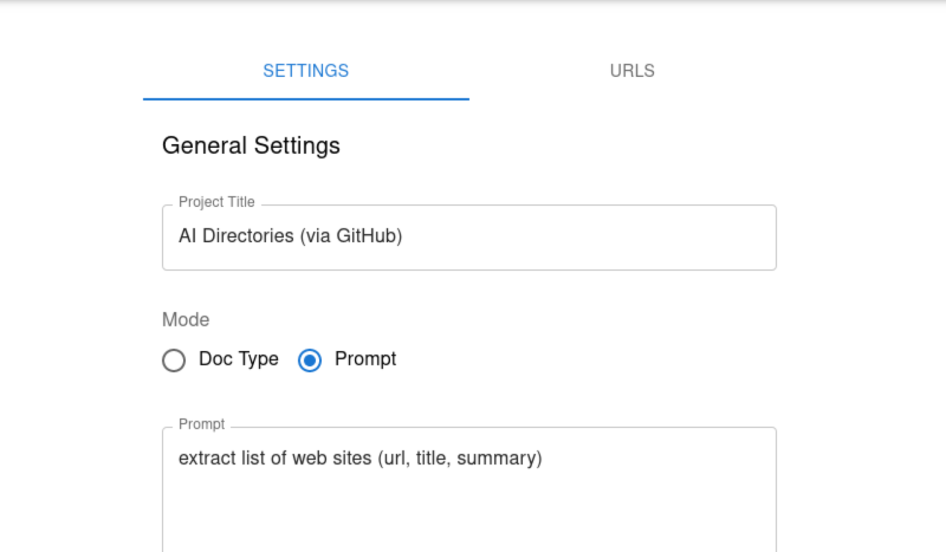Select the SETTINGS tab
Viewport: 946px width, 552px height.
305,71
